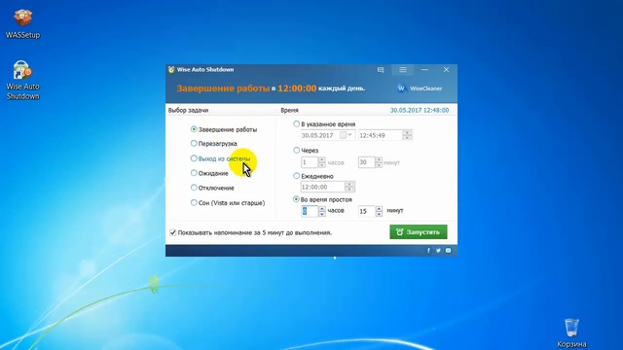
Task: Choose the Ежедневно radio button
Action: (x=296, y=176)
